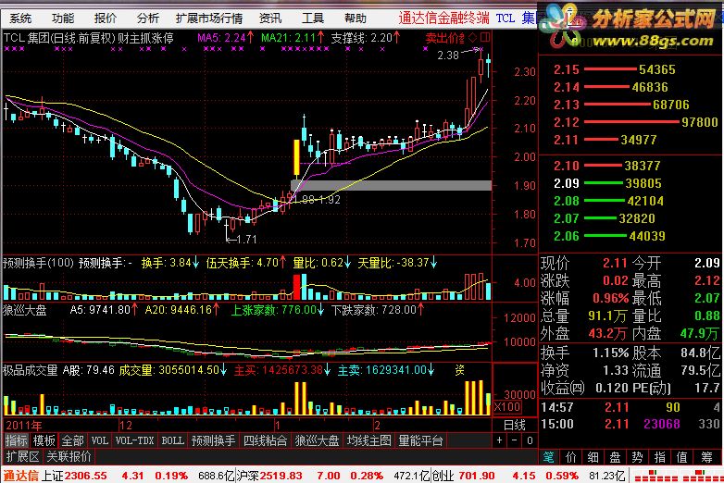Select the 全部 tab
Image resolution: width=724 pixels, height=483 pixels.
(x=72, y=441)
